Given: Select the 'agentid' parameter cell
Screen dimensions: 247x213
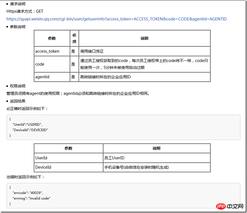Looking at the screenshot, I should coord(52,77).
